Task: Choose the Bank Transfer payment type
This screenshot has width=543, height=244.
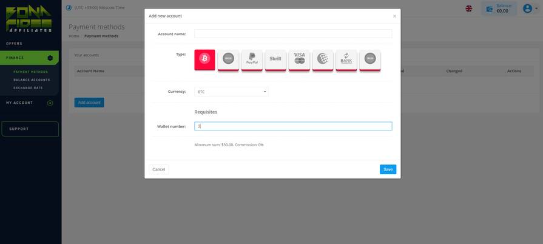Action: 346,59
